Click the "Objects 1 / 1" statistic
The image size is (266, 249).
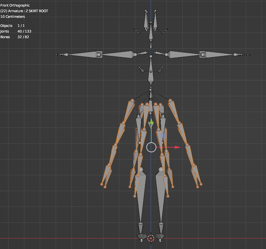(13, 26)
